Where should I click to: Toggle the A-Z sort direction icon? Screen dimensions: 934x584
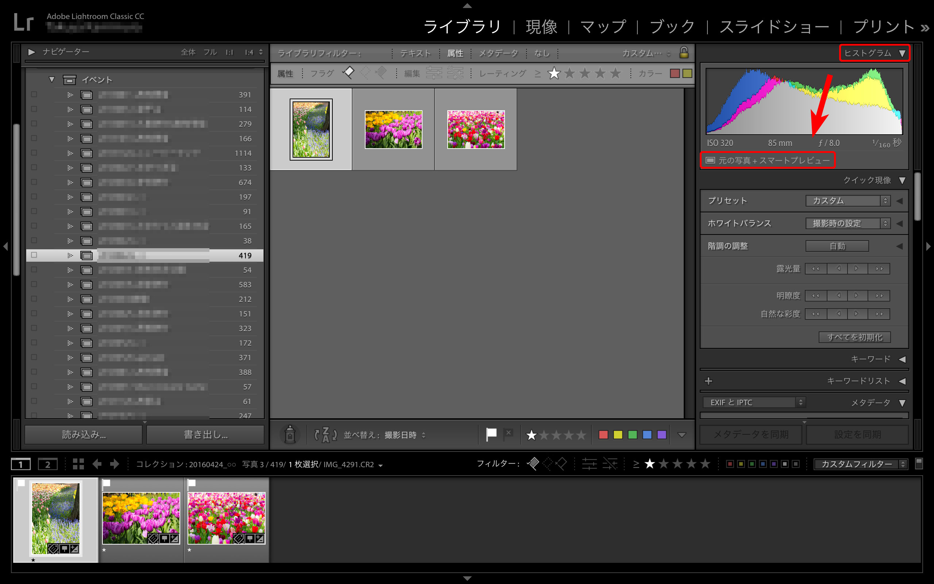click(x=325, y=435)
